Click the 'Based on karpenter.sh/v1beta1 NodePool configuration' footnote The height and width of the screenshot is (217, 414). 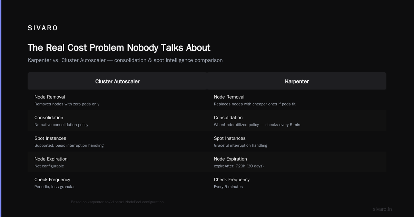[x=117, y=202]
